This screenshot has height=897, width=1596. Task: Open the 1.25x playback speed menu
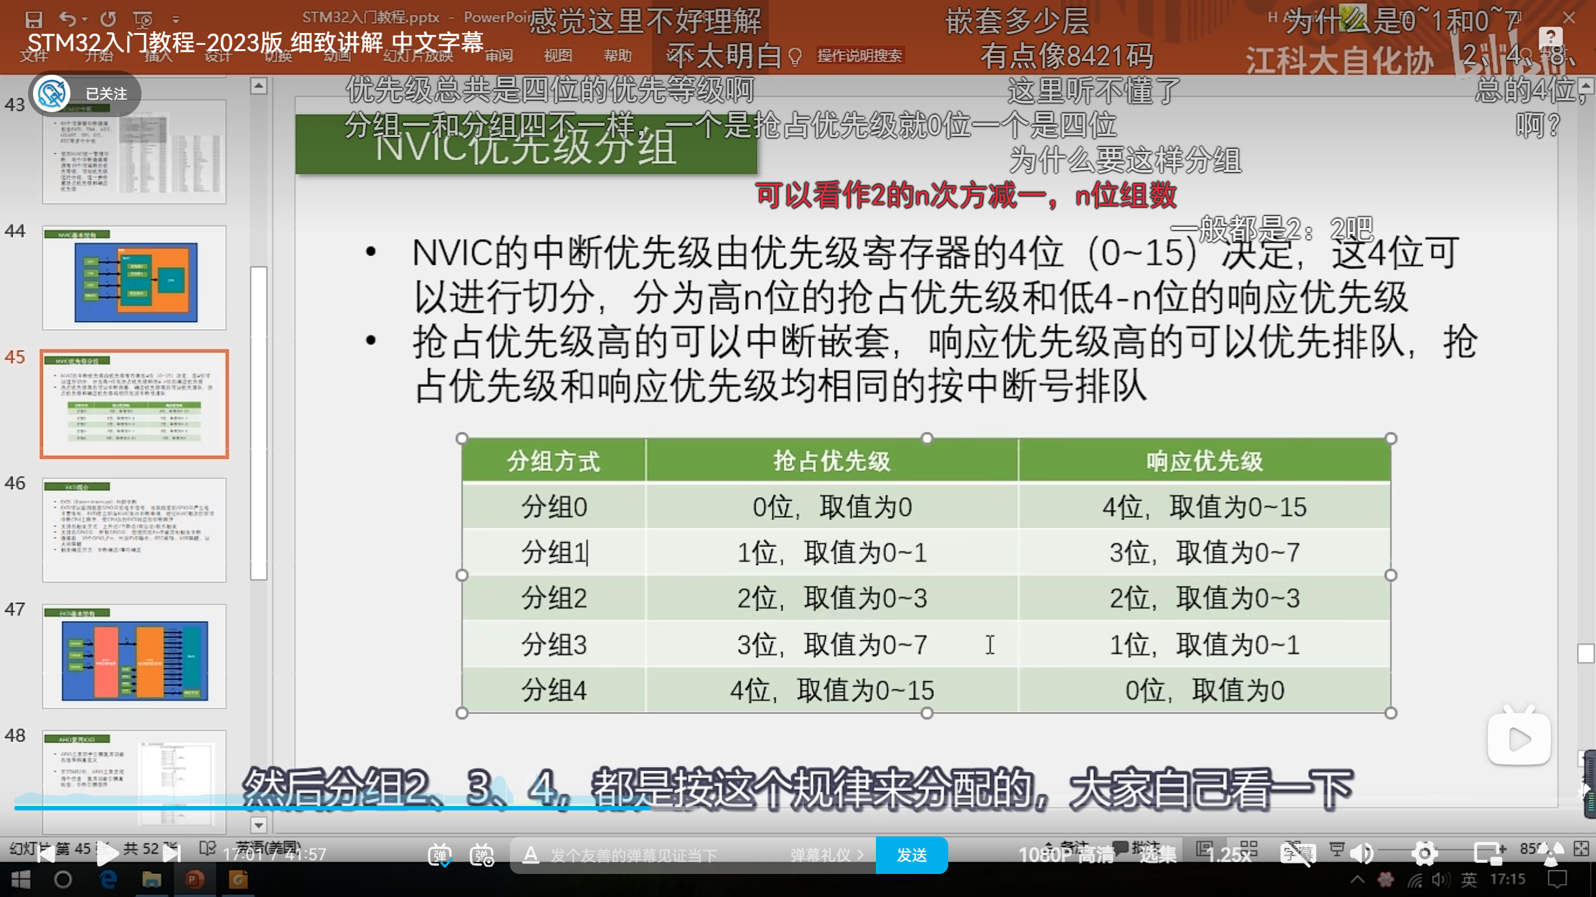pyautogui.click(x=1229, y=855)
